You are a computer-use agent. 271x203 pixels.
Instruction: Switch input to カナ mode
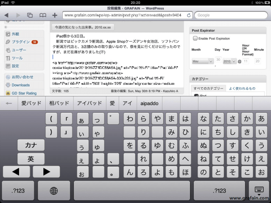pos(31,145)
